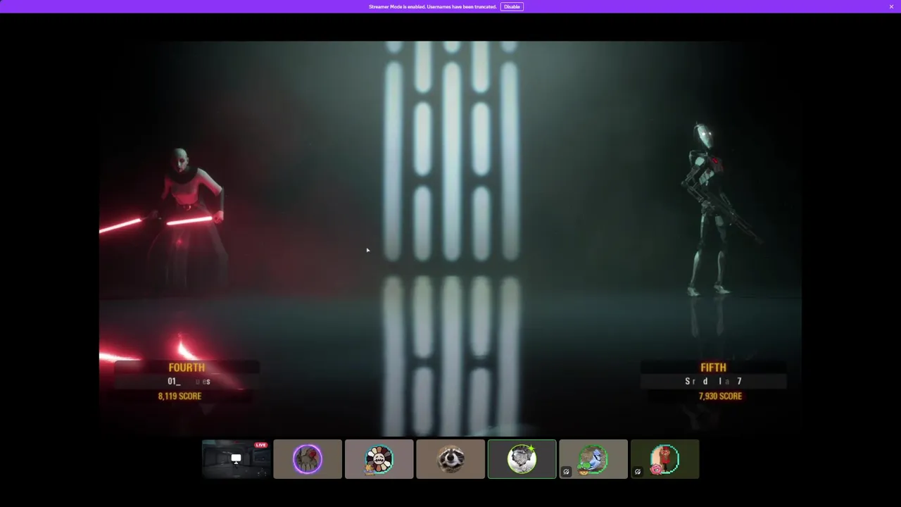Click the 7,930 SCORE text
Image resolution: width=901 pixels, height=507 pixels.
point(720,396)
